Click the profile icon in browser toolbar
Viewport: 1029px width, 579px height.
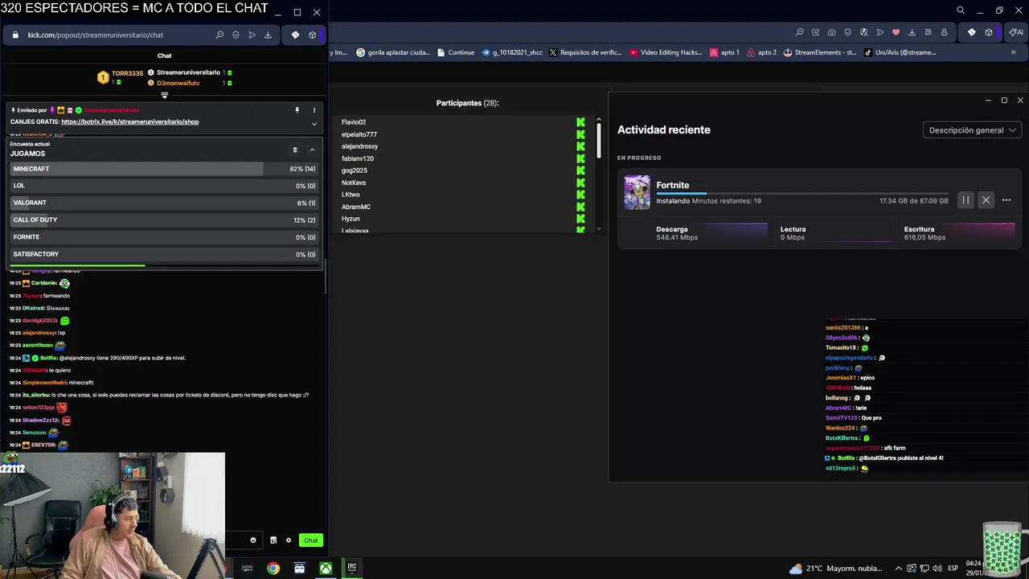944,32
